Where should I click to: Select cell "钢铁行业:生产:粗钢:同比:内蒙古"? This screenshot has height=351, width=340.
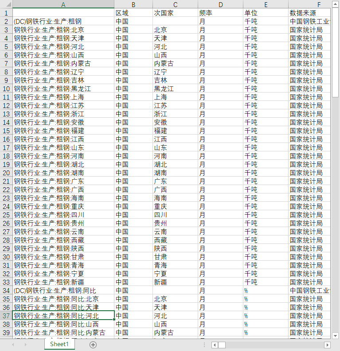tap(63, 333)
